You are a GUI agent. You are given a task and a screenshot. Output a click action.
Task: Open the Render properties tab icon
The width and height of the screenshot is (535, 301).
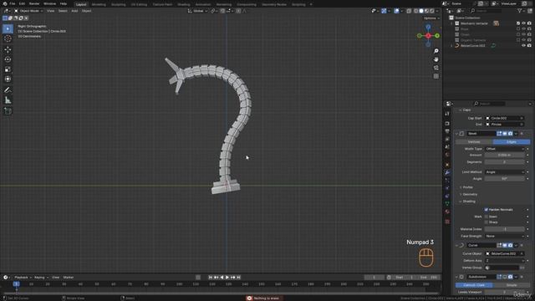click(447, 124)
